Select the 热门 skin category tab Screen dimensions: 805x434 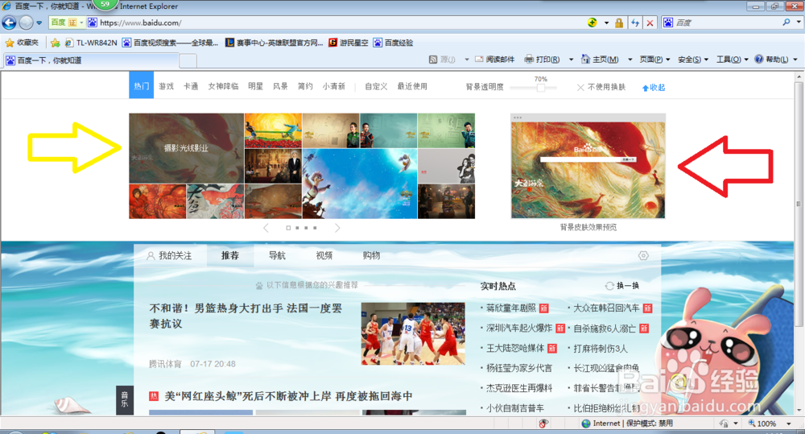click(141, 86)
